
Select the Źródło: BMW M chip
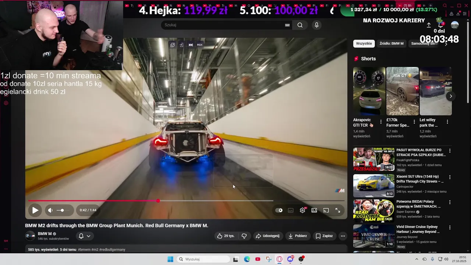(x=392, y=43)
